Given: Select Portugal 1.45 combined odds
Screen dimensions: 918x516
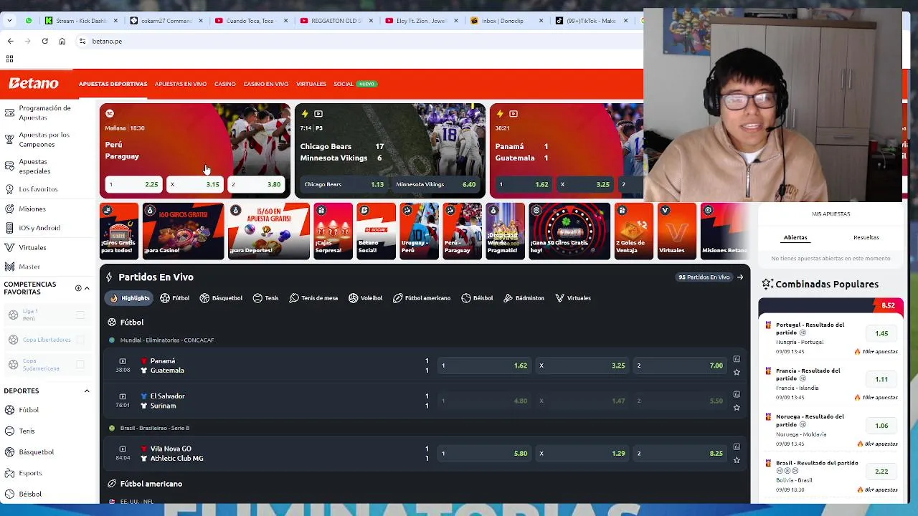Looking at the screenshot, I should pos(881,333).
